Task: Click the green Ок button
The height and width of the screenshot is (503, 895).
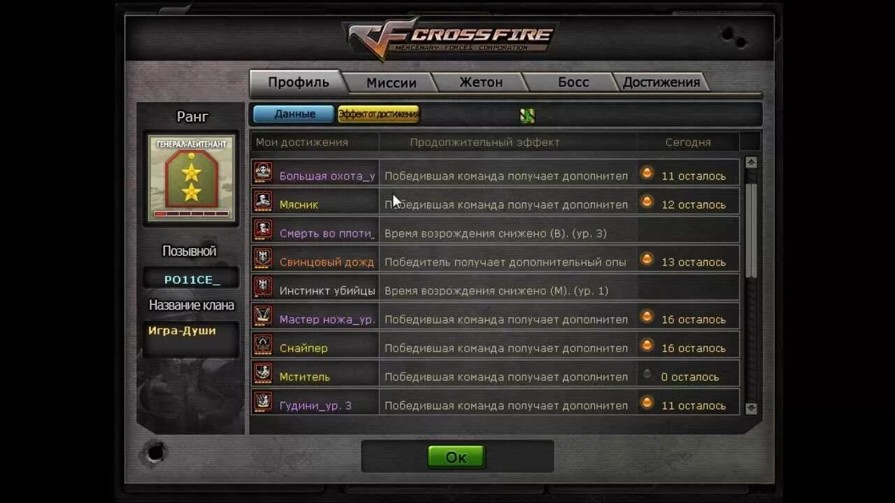Action: pos(457,457)
